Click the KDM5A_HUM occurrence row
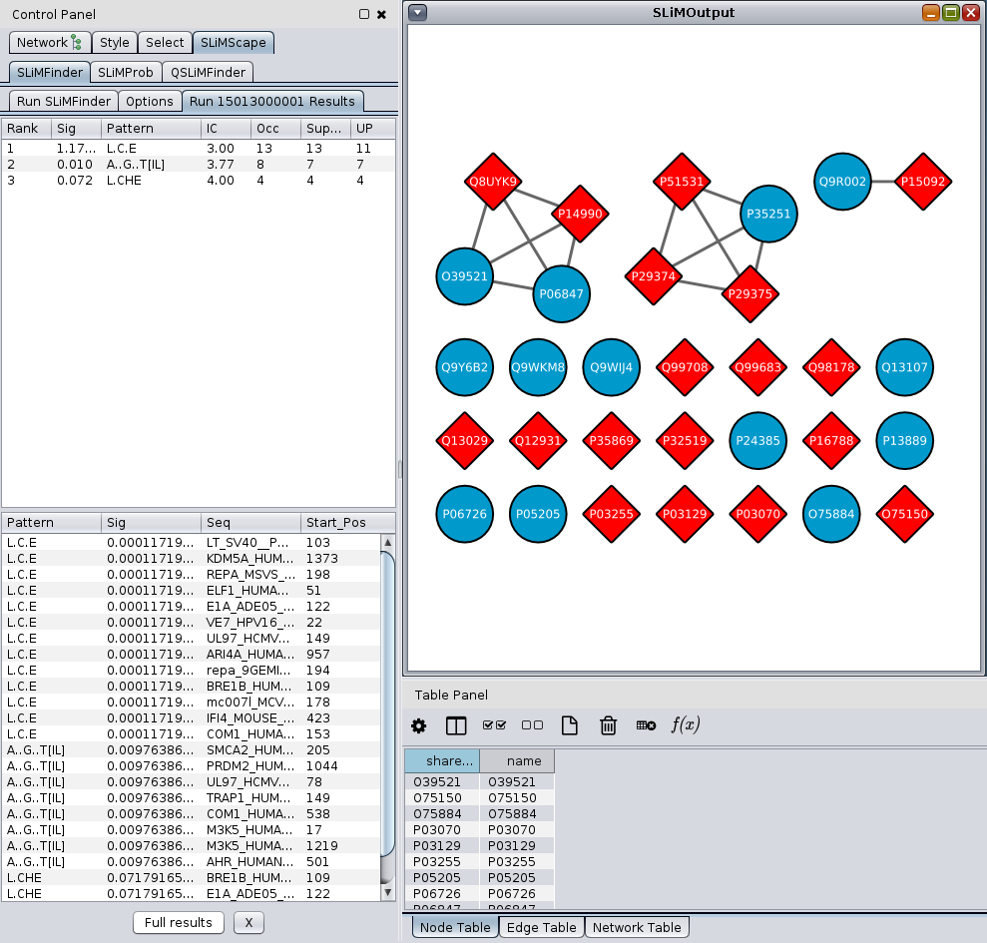The height and width of the screenshot is (943, 987). click(x=192, y=559)
